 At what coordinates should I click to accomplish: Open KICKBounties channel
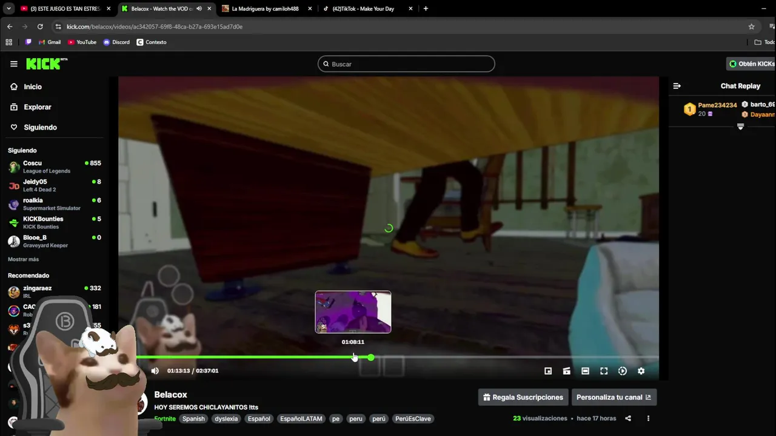(55, 222)
